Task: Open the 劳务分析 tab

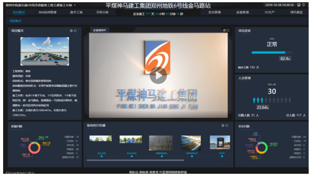Action: [x=102, y=12]
